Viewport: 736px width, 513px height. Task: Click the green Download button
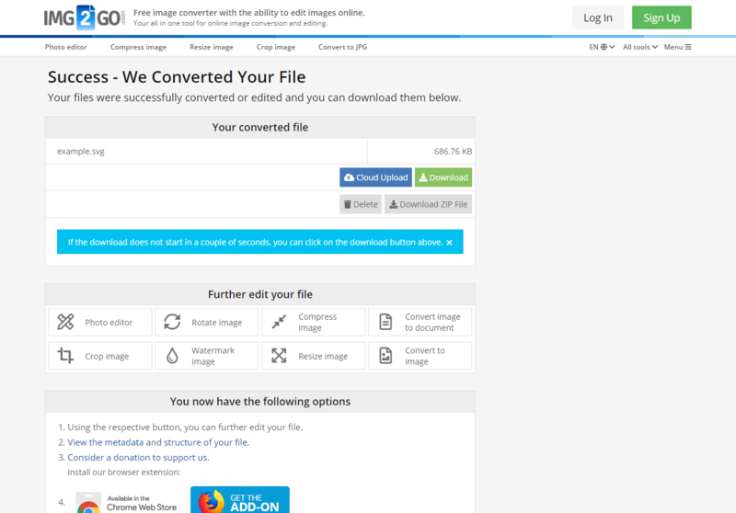click(x=443, y=177)
